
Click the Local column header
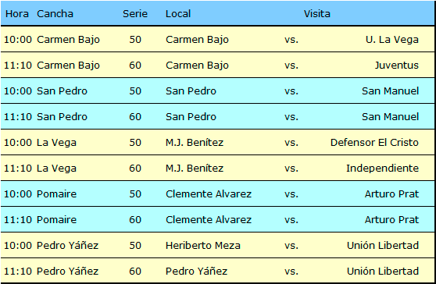tap(178, 13)
